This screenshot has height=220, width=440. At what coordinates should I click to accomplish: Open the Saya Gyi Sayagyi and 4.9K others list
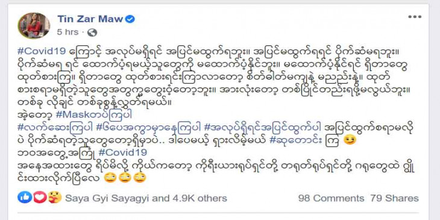coord(146,198)
